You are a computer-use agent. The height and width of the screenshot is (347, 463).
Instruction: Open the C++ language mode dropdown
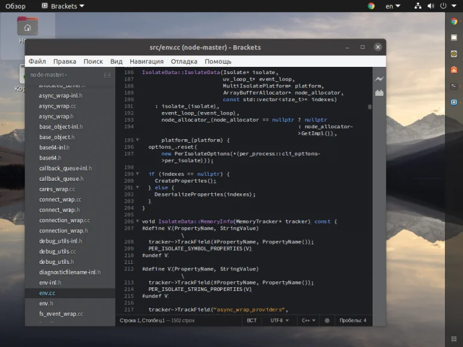click(307, 320)
